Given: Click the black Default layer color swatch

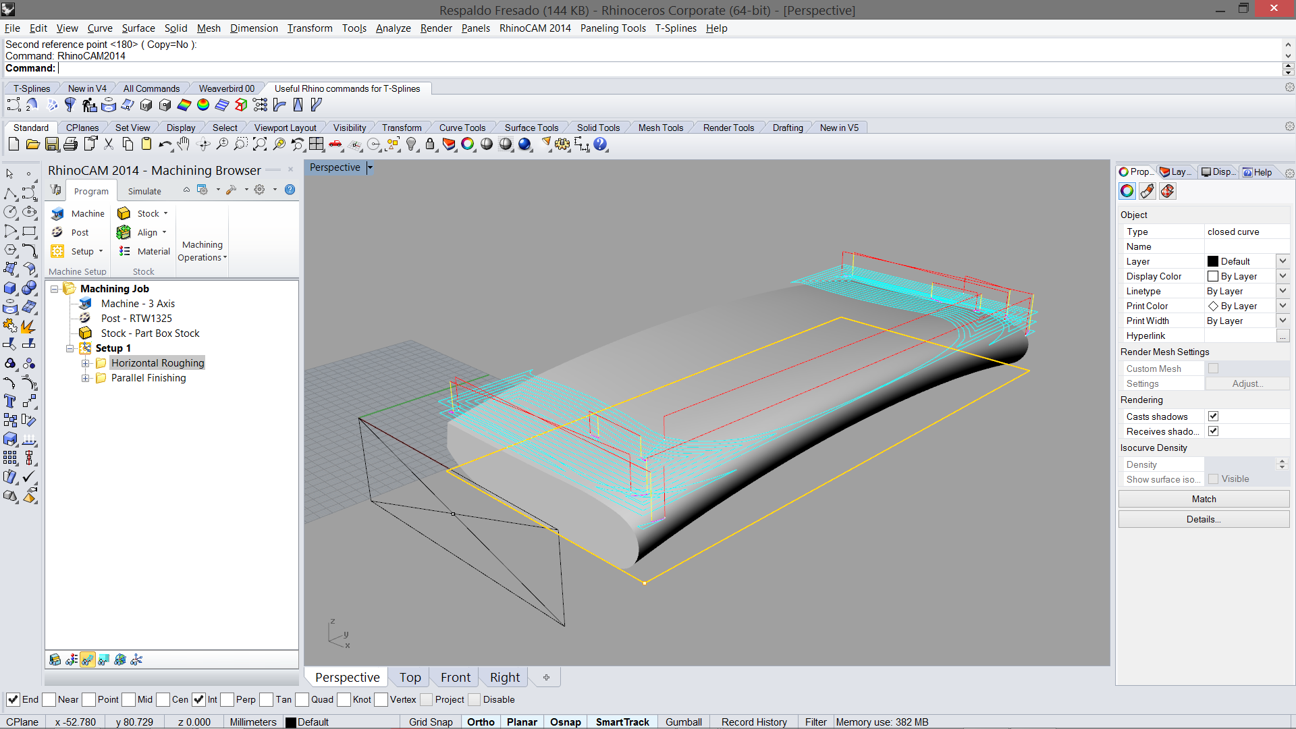Looking at the screenshot, I should click(1213, 261).
